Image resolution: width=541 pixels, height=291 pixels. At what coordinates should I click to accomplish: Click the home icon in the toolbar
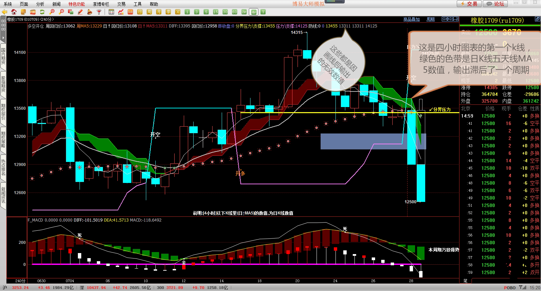coord(14,12)
